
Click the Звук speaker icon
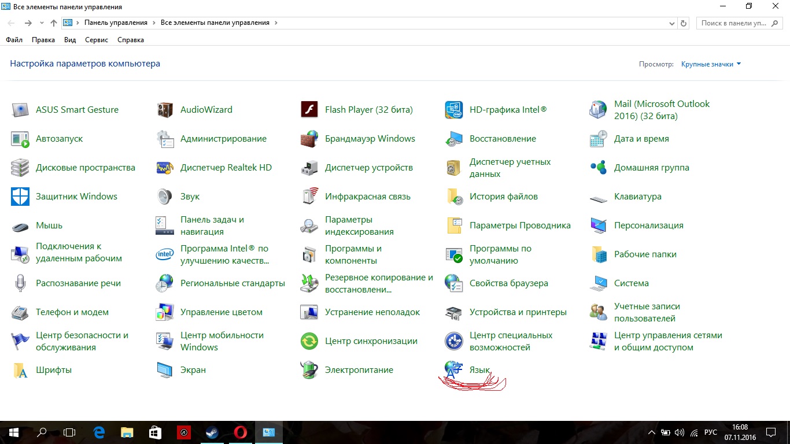[165, 197]
